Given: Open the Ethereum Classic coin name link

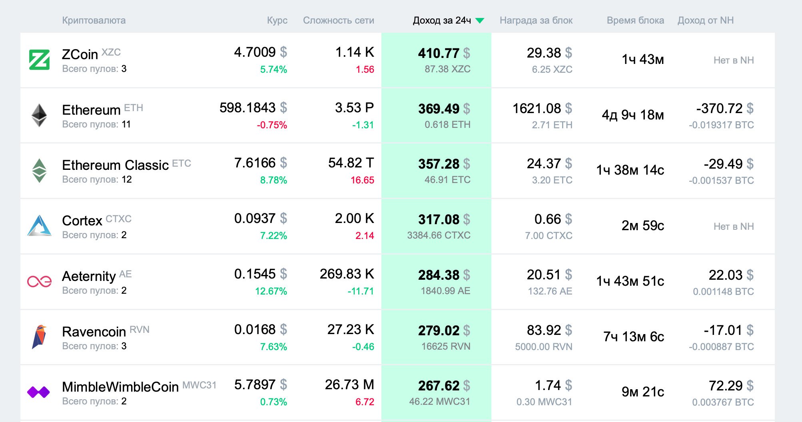Looking at the screenshot, I should pyautogui.click(x=115, y=165).
